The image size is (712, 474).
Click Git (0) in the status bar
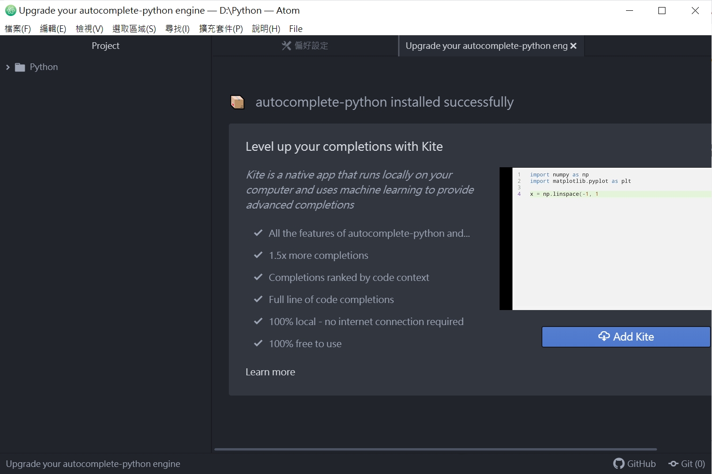(x=692, y=464)
